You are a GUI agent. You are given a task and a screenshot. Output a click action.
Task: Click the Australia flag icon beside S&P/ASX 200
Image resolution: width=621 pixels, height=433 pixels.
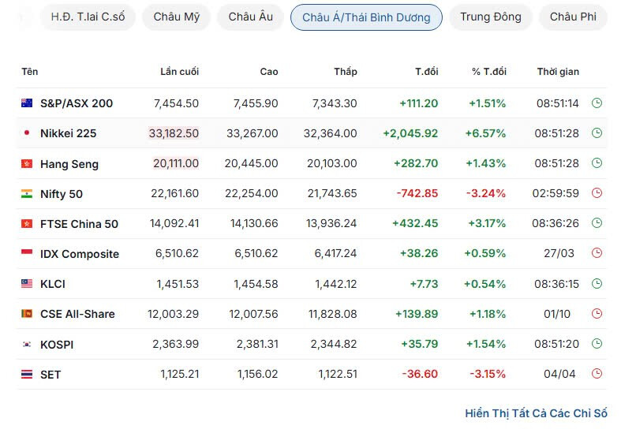[27, 103]
